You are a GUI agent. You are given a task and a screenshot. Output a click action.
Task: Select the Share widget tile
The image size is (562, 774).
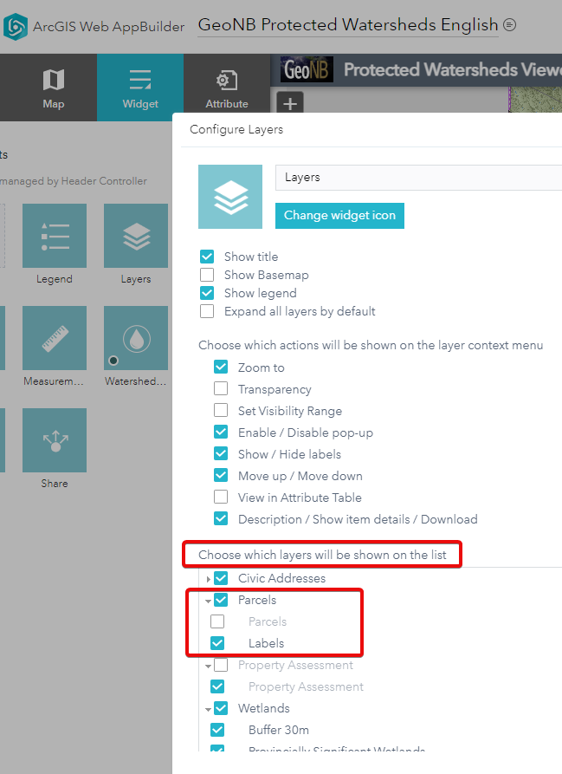coord(55,440)
